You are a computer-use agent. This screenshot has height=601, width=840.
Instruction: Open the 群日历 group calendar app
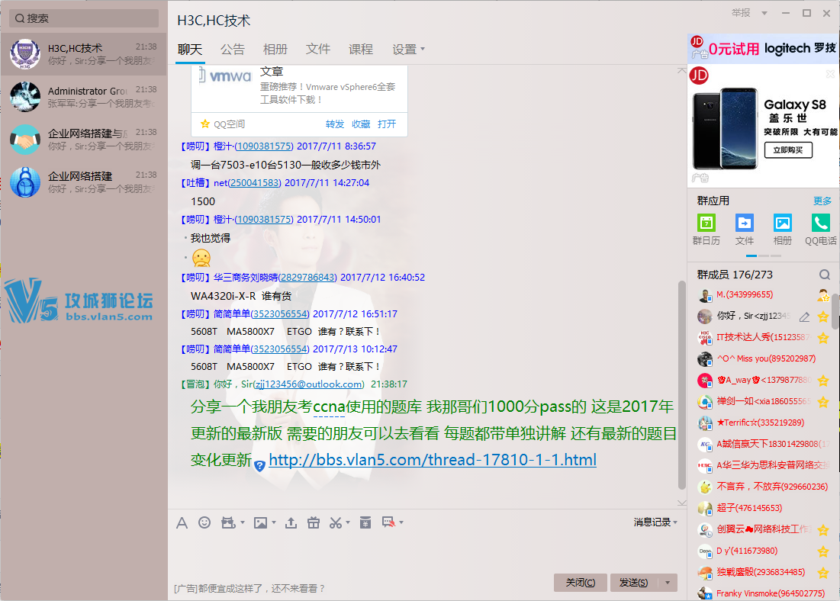pyautogui.click(x=706, y=223)
